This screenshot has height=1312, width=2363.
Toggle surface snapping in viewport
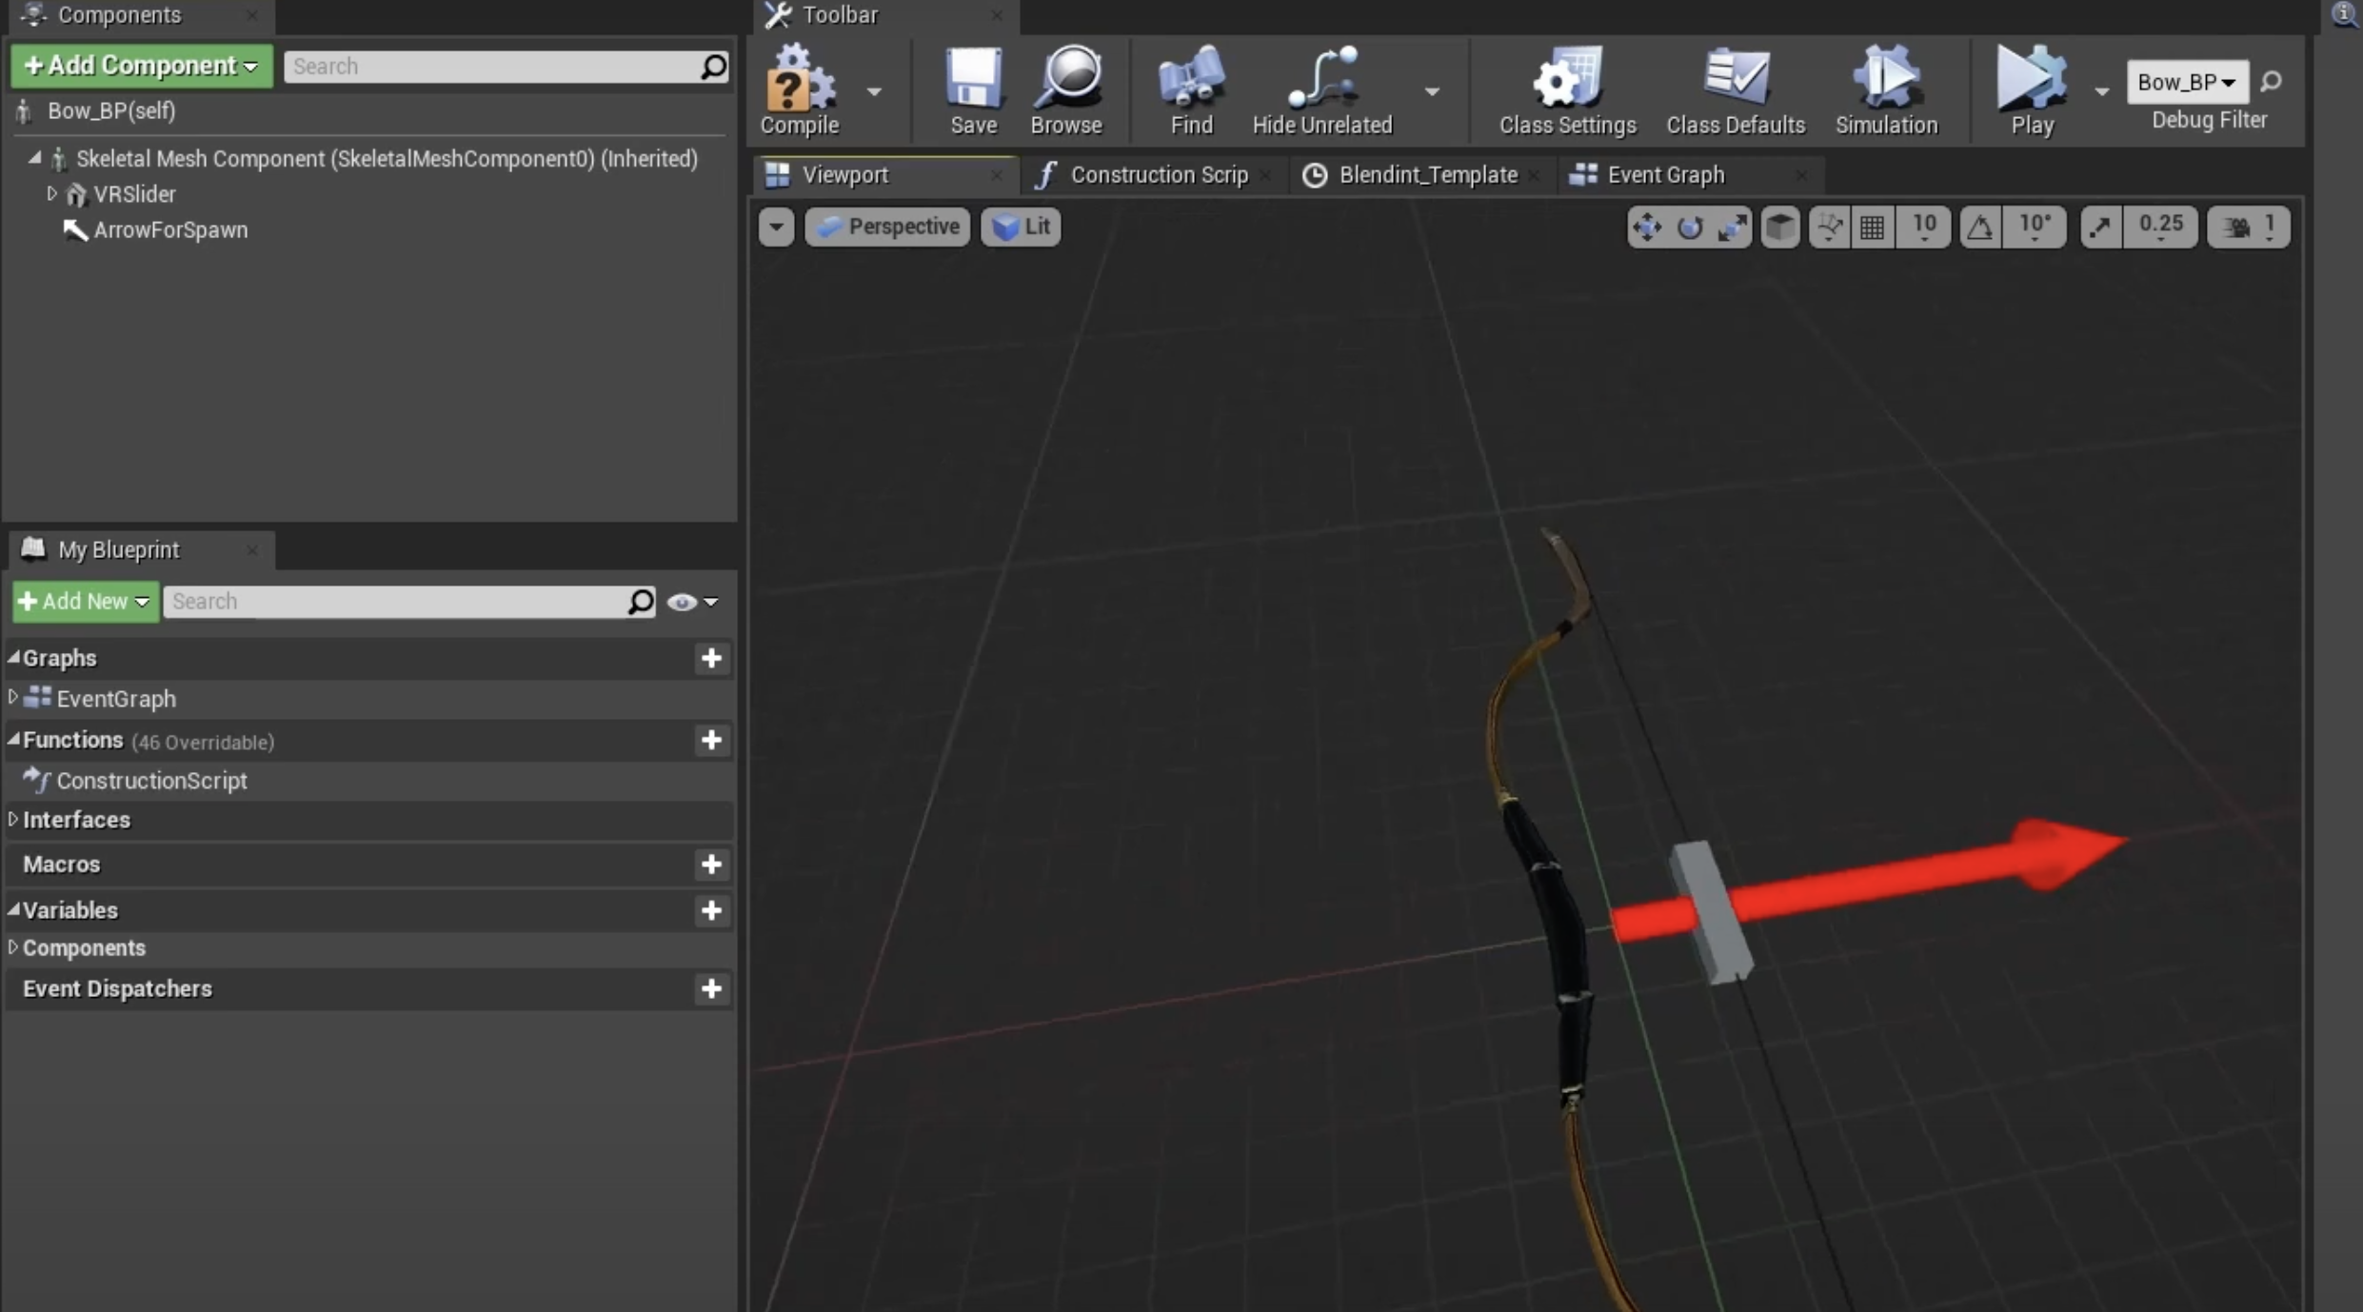click(1829, 227)
